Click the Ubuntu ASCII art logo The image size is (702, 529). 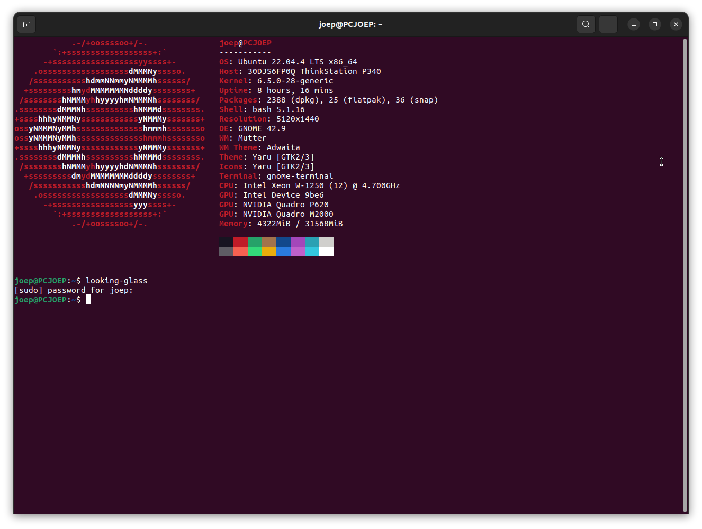coord(110,133)
